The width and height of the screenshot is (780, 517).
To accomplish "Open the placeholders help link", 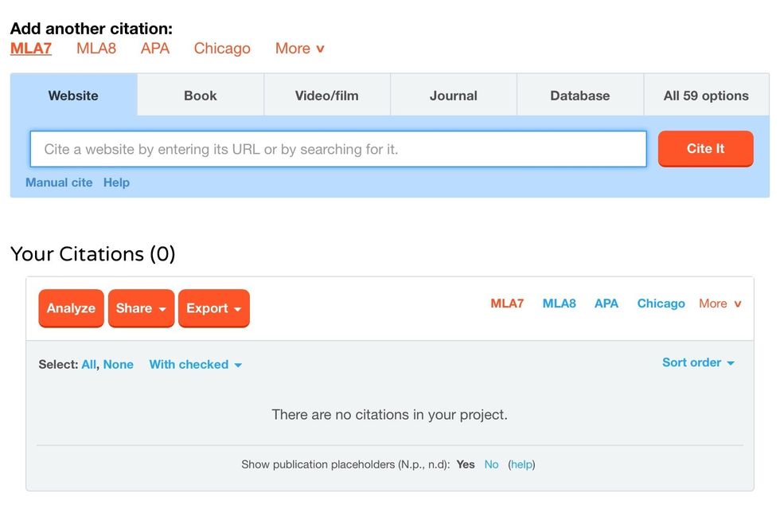I will (x=521, y=464).
